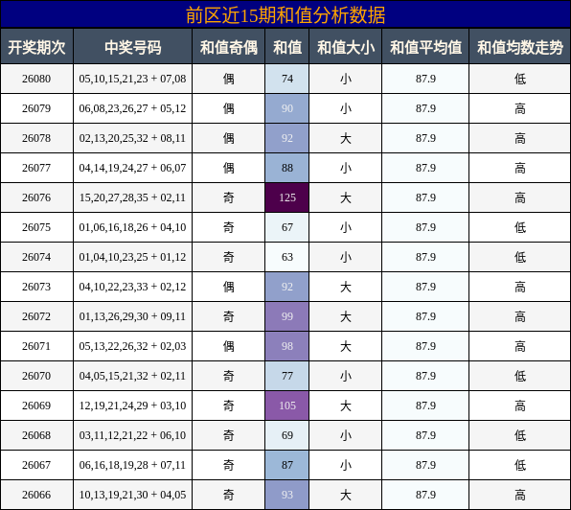Select draw period 26075

pos(36,227)
